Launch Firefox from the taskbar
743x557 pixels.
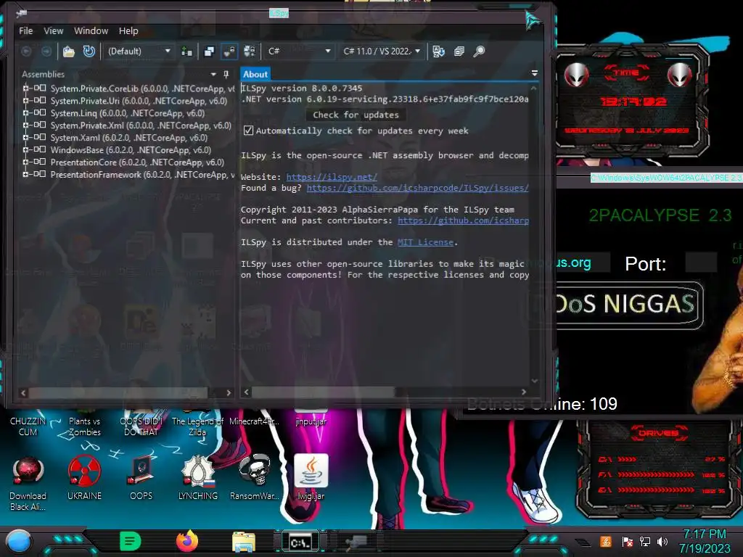(x=187, y=541)
